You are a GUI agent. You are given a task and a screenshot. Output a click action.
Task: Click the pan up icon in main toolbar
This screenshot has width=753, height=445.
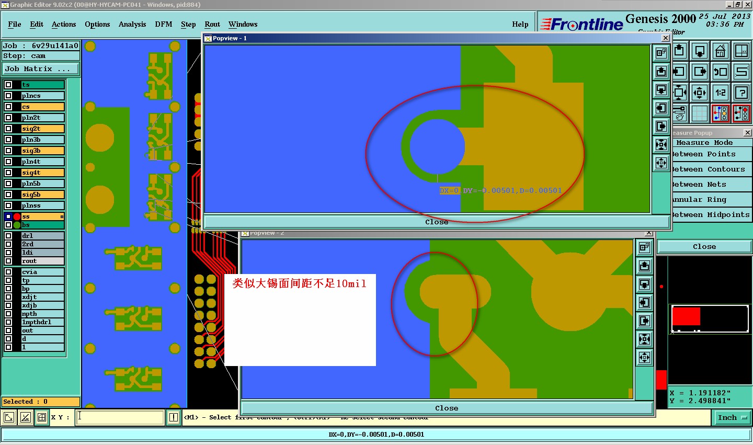coord(679,51)
